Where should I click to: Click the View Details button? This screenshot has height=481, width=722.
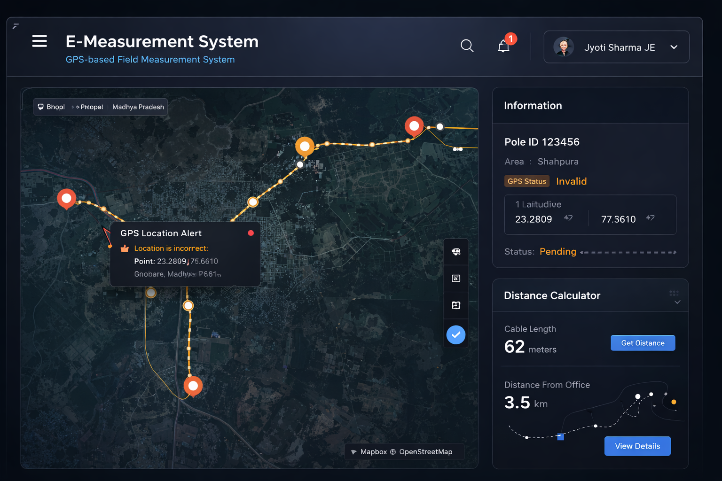coord(637,446)
